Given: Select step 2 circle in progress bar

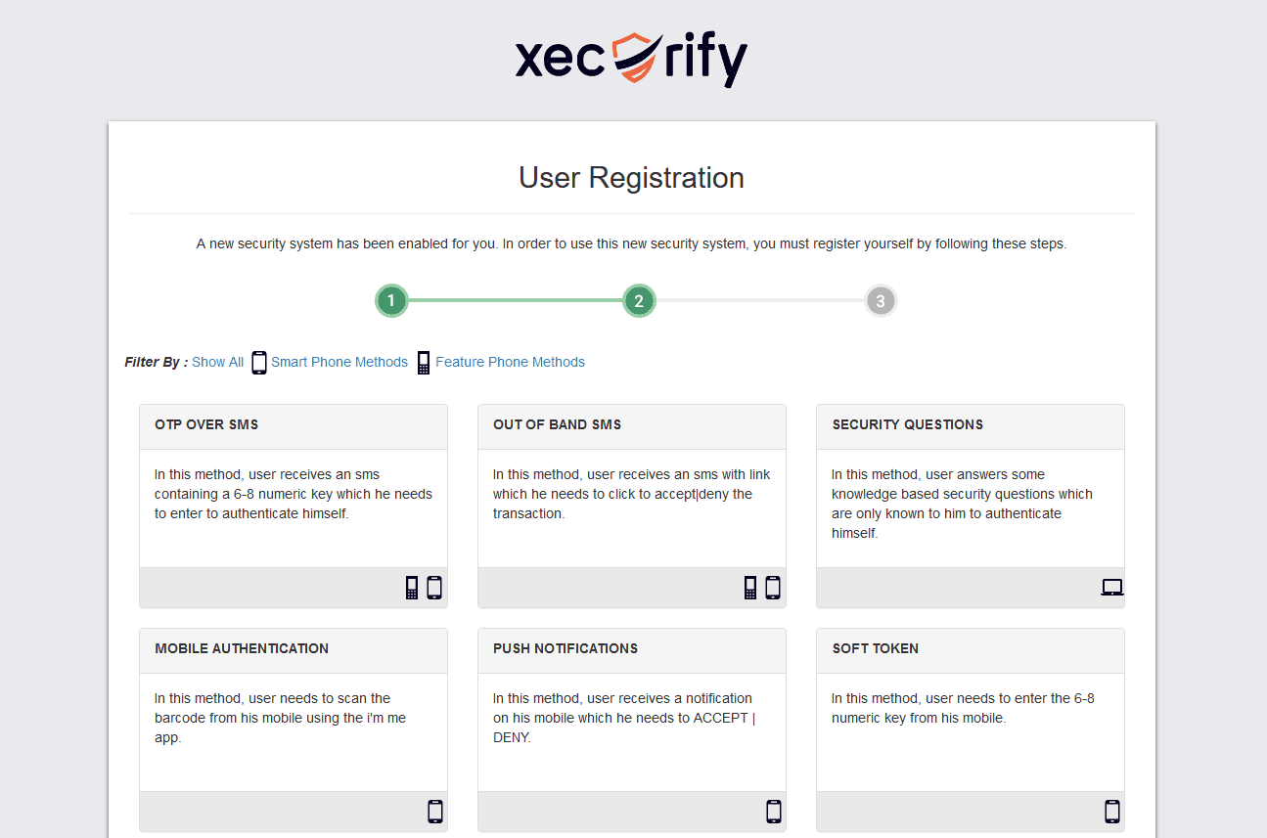Looking at the screenshot, I should 639,301.
